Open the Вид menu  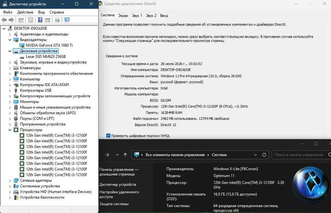[41, 12]
